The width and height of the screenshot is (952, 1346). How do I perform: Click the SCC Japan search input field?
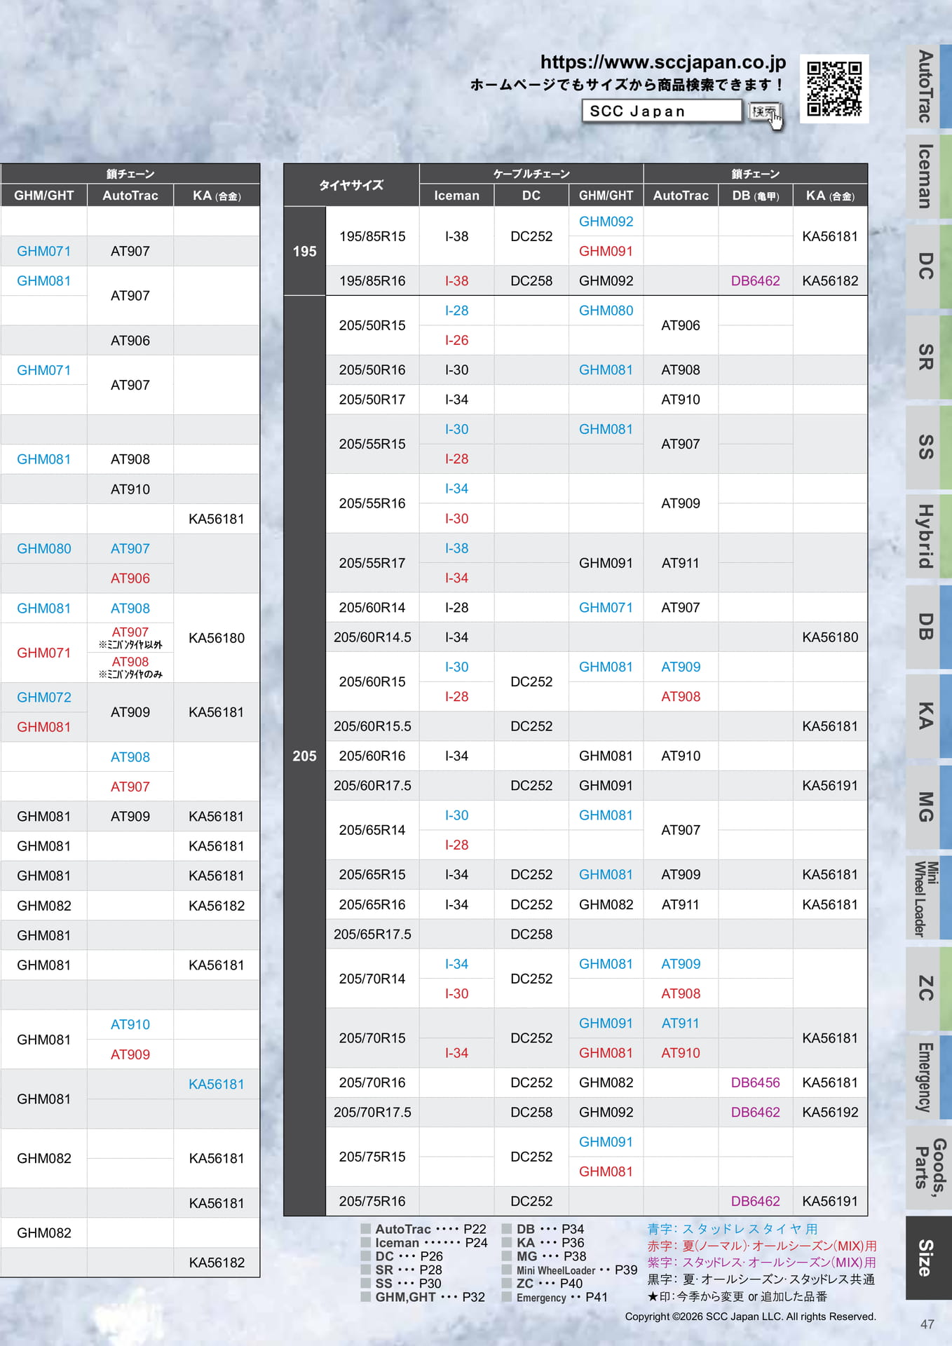pos(662,111)
